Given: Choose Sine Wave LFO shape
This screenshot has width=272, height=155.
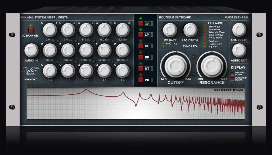Looking at the screenshot, I should pos(204,27).
